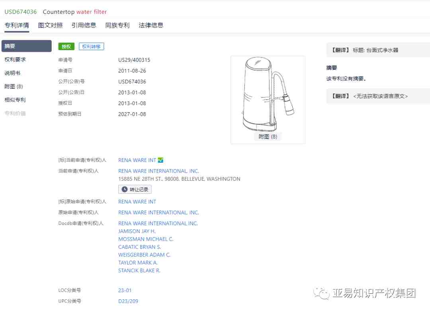Open the 专利详情 tab
The image size is (430, 312).
click(17, 25)
